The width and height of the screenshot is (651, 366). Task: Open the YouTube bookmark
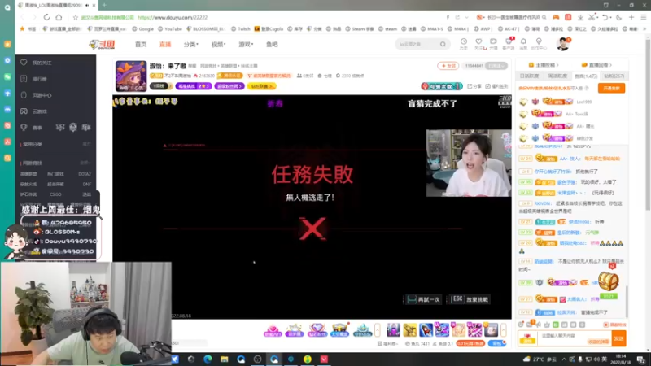[170, 29]
